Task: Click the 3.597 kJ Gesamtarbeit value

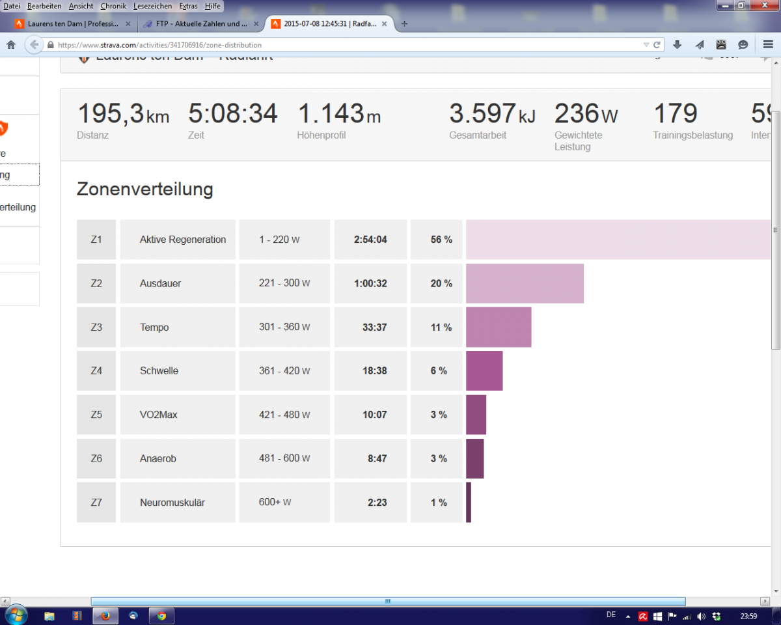Action: 492,114
